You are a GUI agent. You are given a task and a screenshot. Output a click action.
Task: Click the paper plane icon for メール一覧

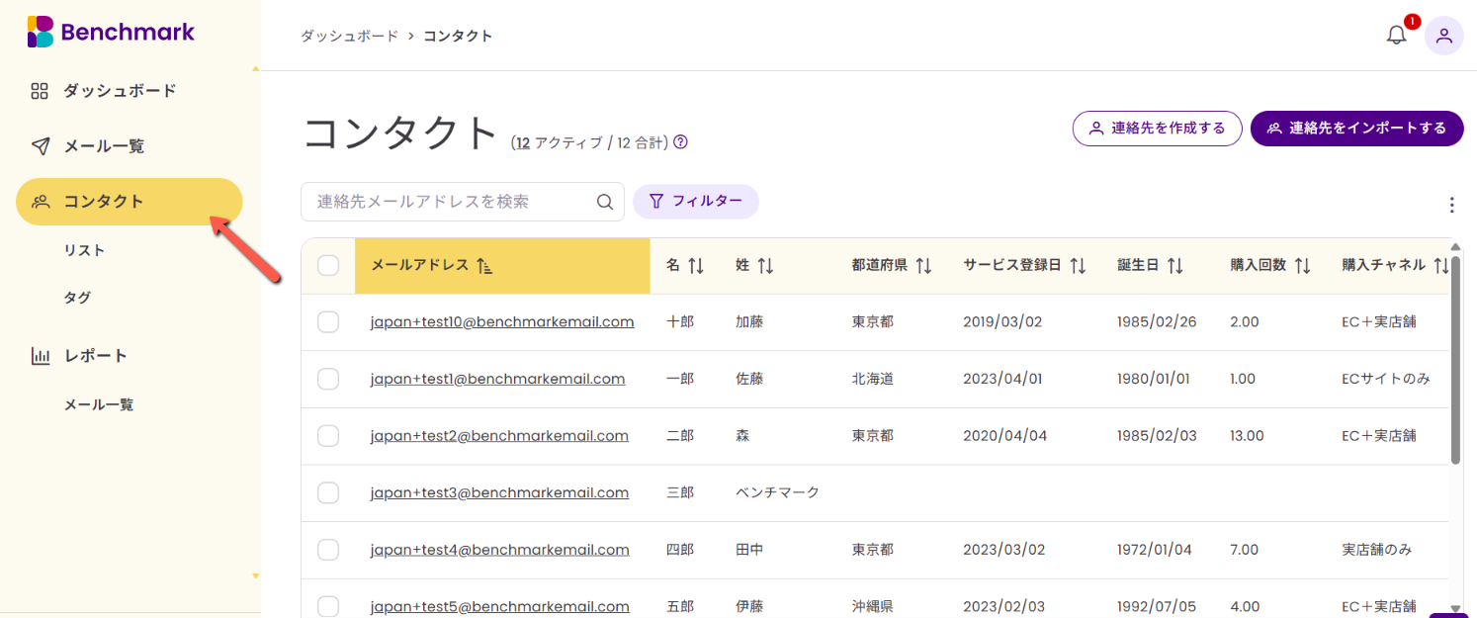pyautogui.click(x=40, y=146)
